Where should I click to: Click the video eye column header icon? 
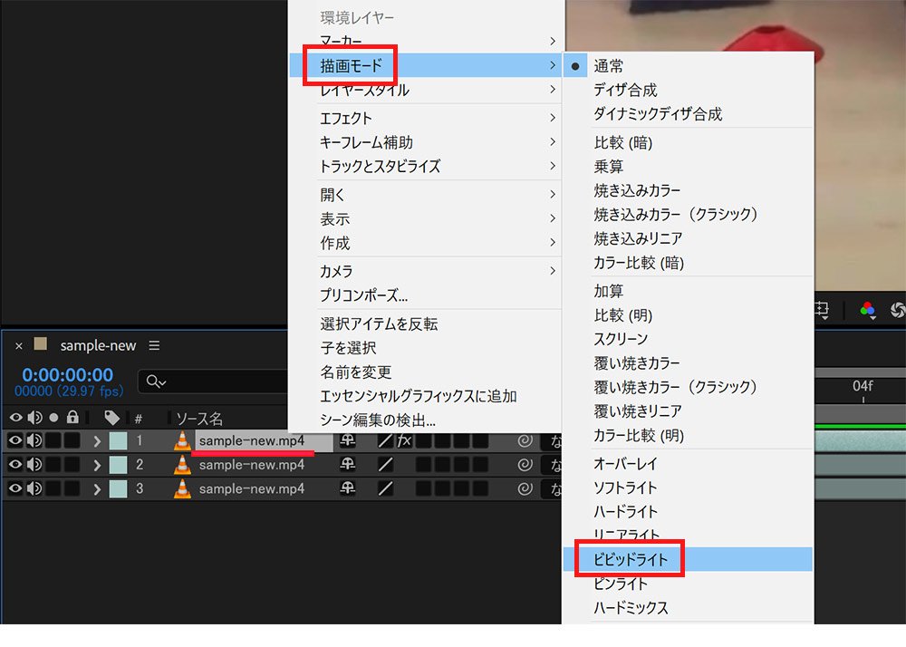[15, 418]
